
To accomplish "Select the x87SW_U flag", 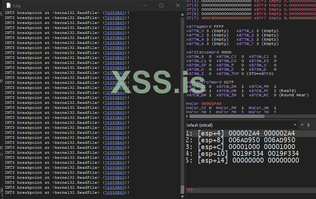I will (x=262, y=65).
